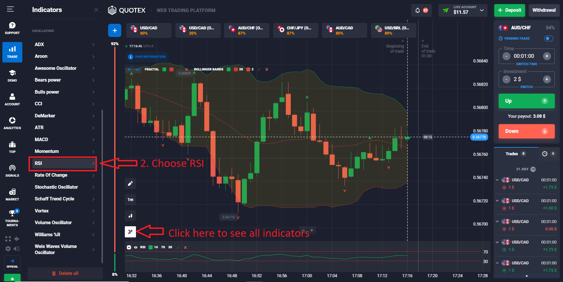This screenshot has height=282, width=563.
Task: Open the Analytics panel
Action: point(12,123)
